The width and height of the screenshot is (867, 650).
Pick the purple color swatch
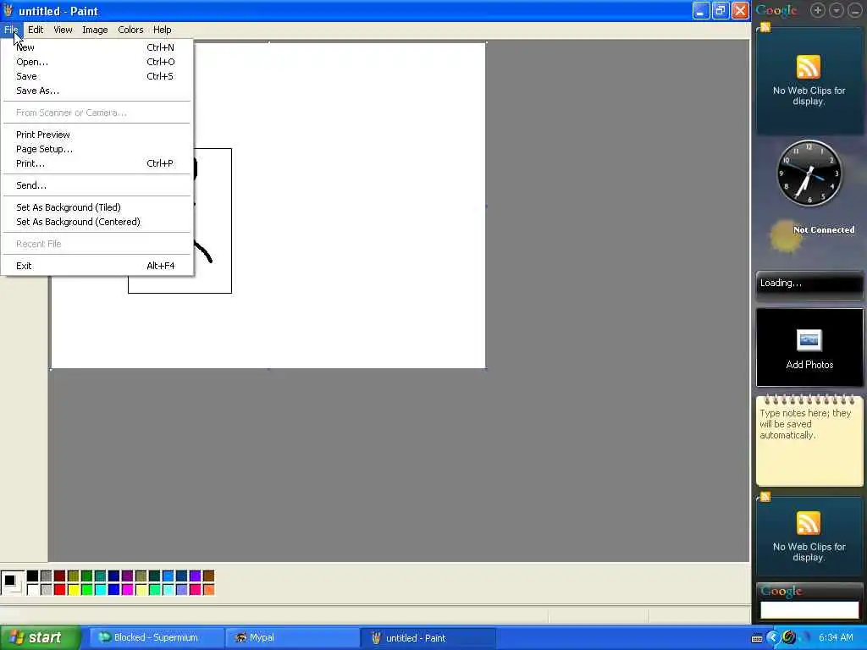coord(127,576)
